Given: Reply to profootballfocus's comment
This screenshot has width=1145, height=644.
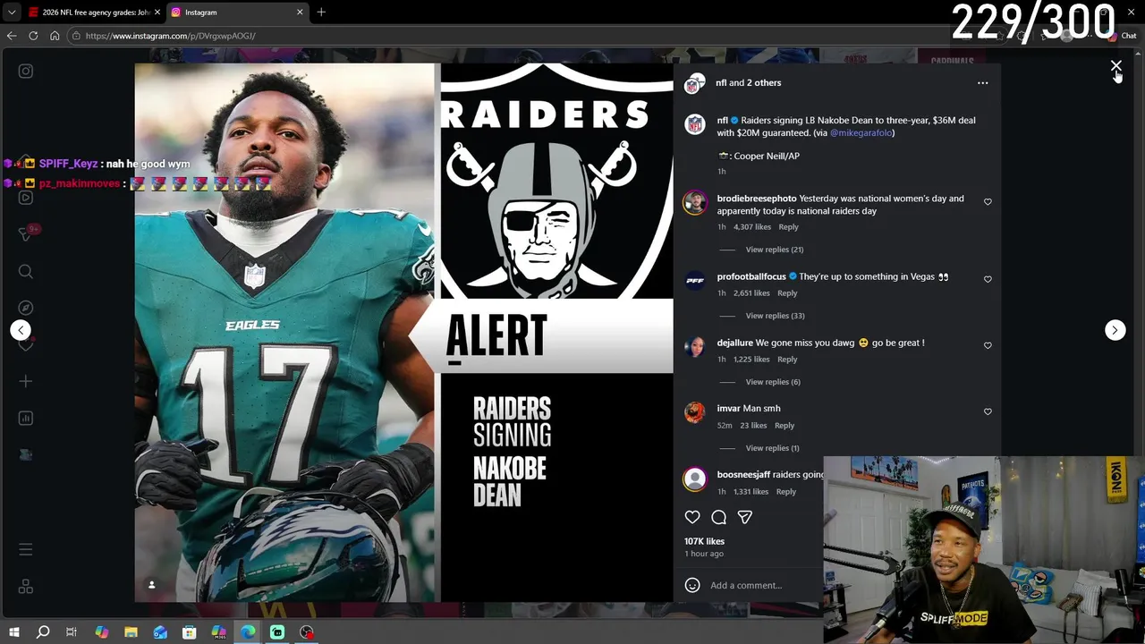Looking at the screenshot, I should [787, 293].
